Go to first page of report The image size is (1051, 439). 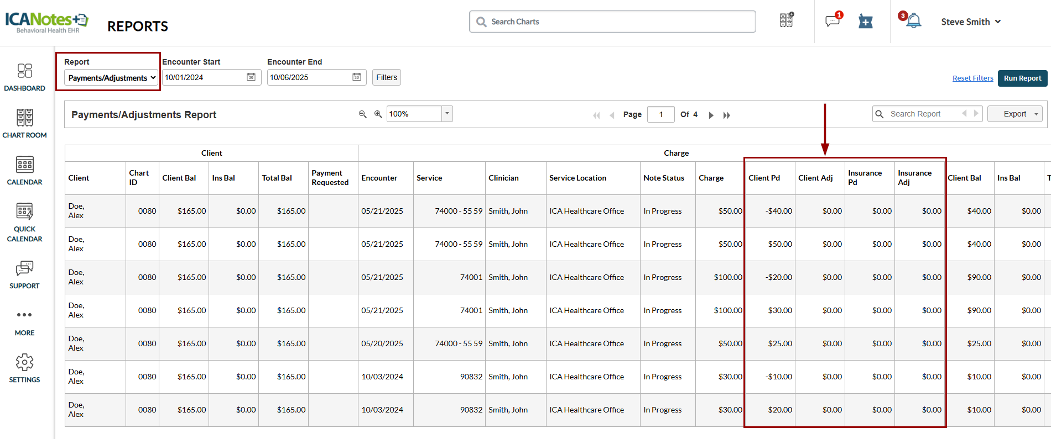(x=596, y=115)
